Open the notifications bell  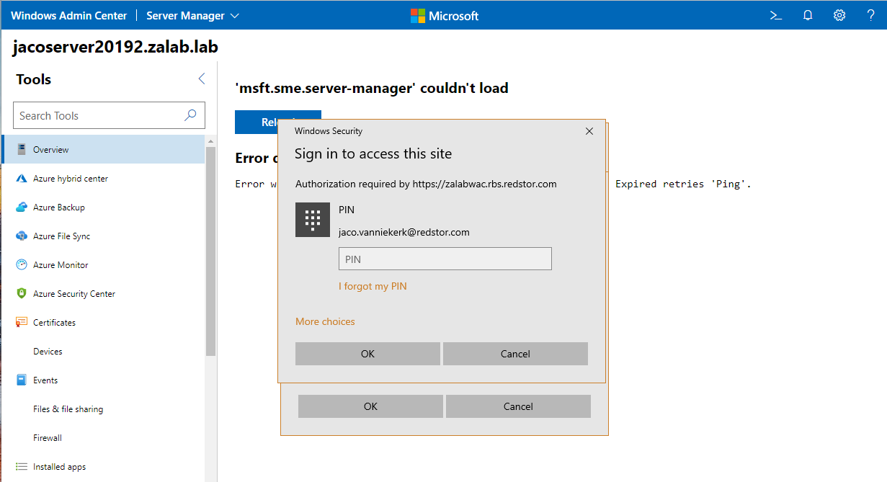[808, 15]
